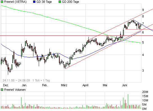Click the blue GD 38 Tage legend swatch
Screen dimensions: 153x111
pos(34,2)
